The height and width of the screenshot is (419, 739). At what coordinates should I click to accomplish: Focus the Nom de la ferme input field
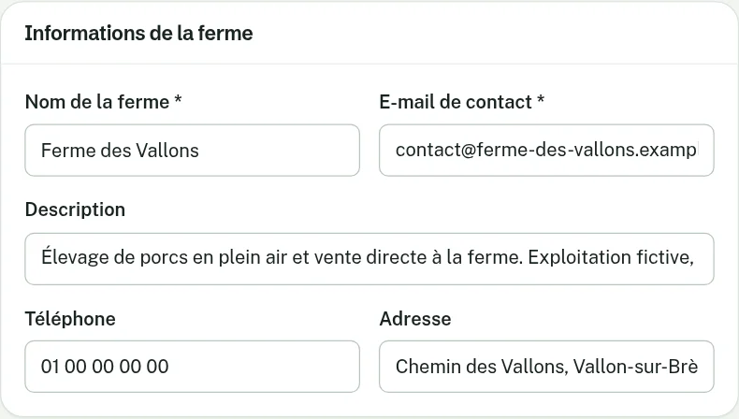tap(193, 151)
